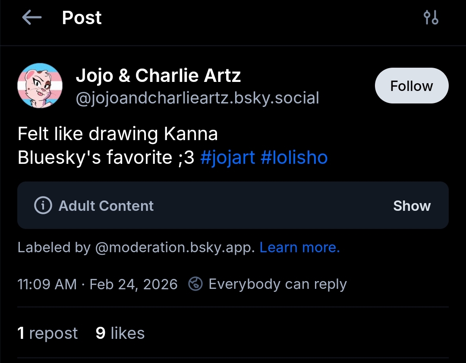View the 1 repost list
Viewport: 466px width, 363px height.
tap(47, 333)
